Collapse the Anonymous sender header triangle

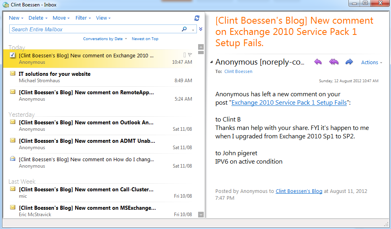click(211, 62)
